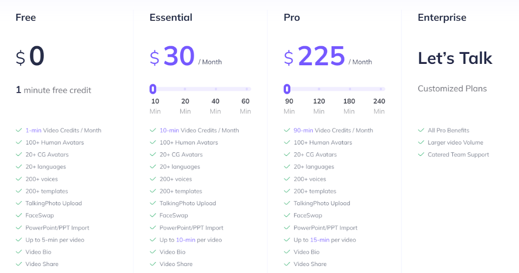Choose 240 Min on the Pro slider
This screenshot has height=273, width=519.
coord(379,89)
